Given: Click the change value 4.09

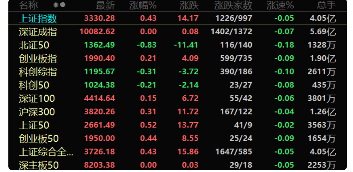Looking at the screenshot, I should (x=191, y=58).
